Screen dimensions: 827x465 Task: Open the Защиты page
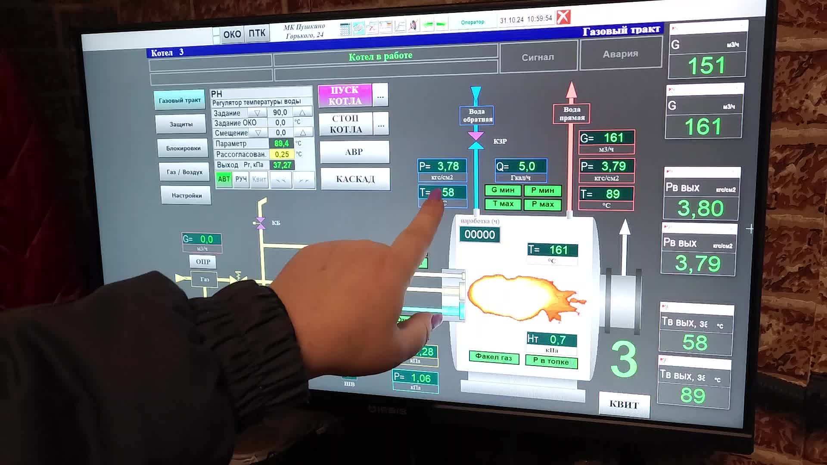[x=181, y=124]
